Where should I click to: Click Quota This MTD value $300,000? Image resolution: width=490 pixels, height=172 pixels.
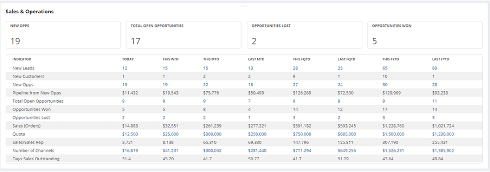click(212, 134)
